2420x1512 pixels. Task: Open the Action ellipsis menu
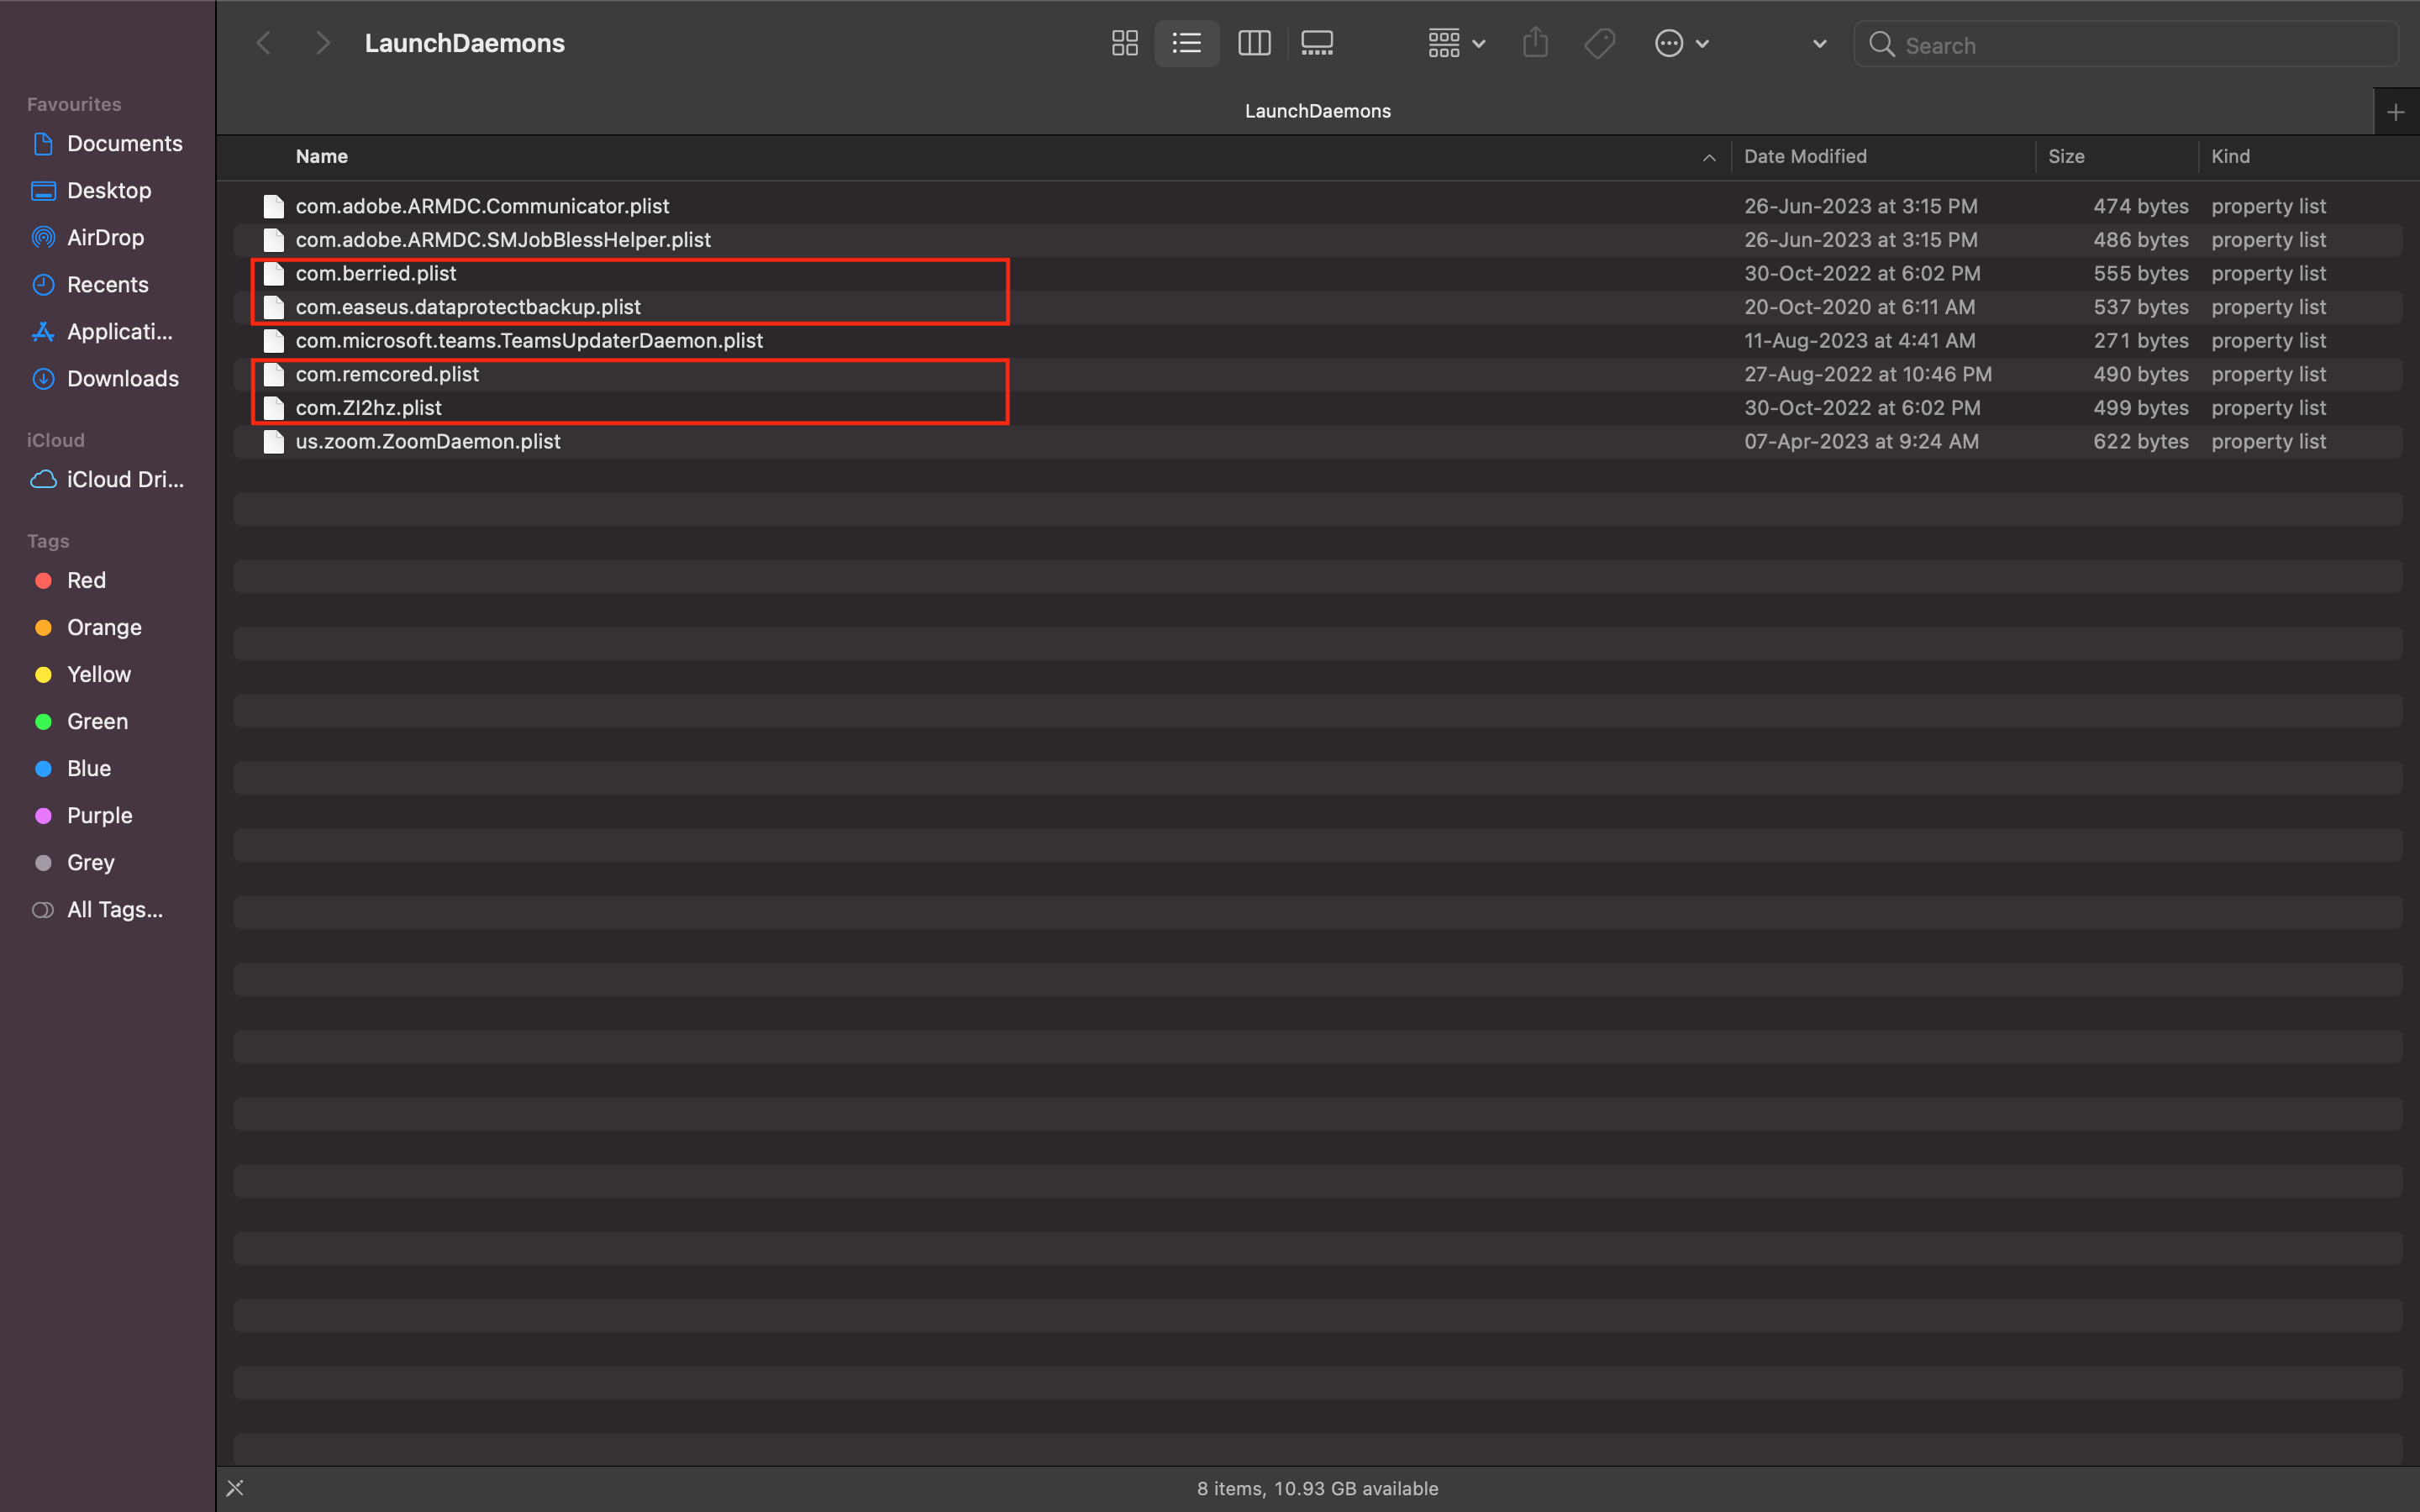coord(1680,43)
